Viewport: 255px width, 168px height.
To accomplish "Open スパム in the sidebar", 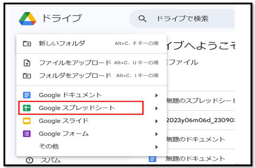I will 51,160.
